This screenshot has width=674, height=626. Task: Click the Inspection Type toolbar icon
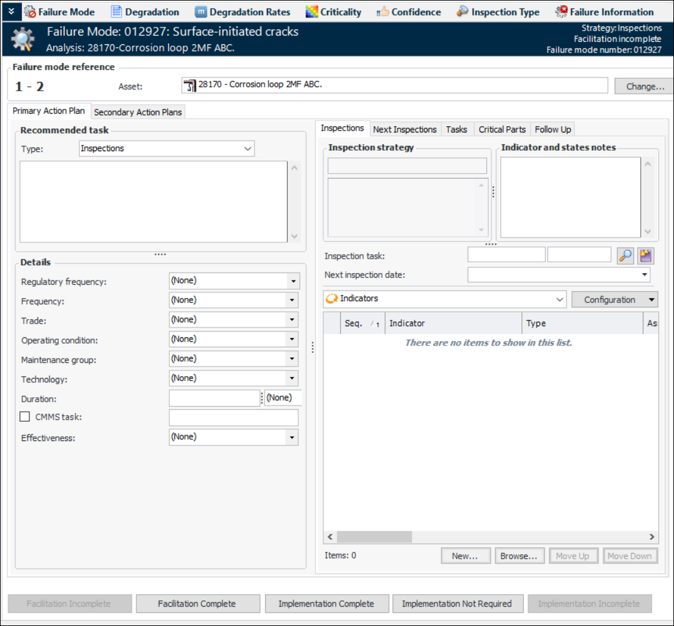(463, 12)
